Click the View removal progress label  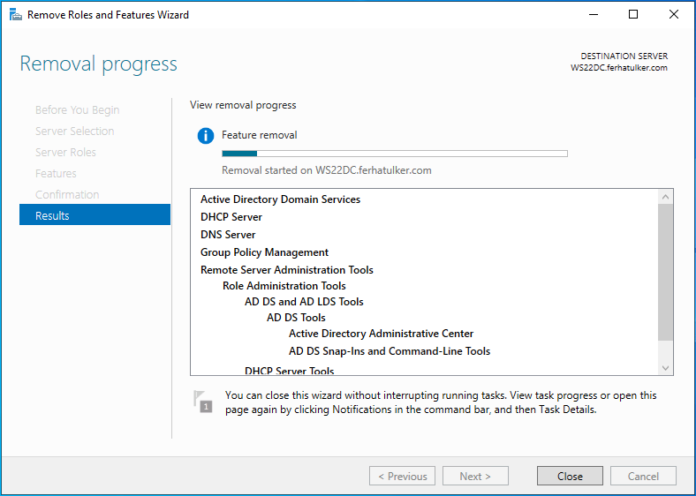pos(243,105)
